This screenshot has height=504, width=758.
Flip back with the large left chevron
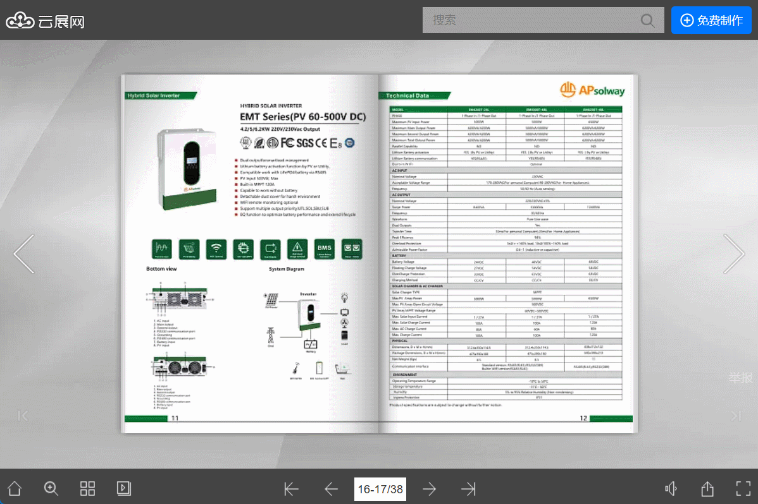(x=24, y=254)
